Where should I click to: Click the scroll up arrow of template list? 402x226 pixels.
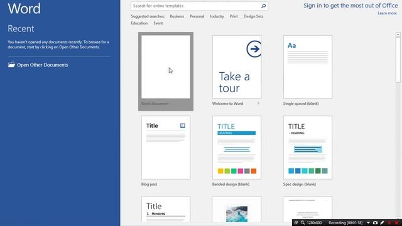click(398, 35)
